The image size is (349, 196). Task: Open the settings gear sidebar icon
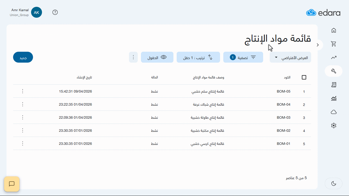coord(333,125)
